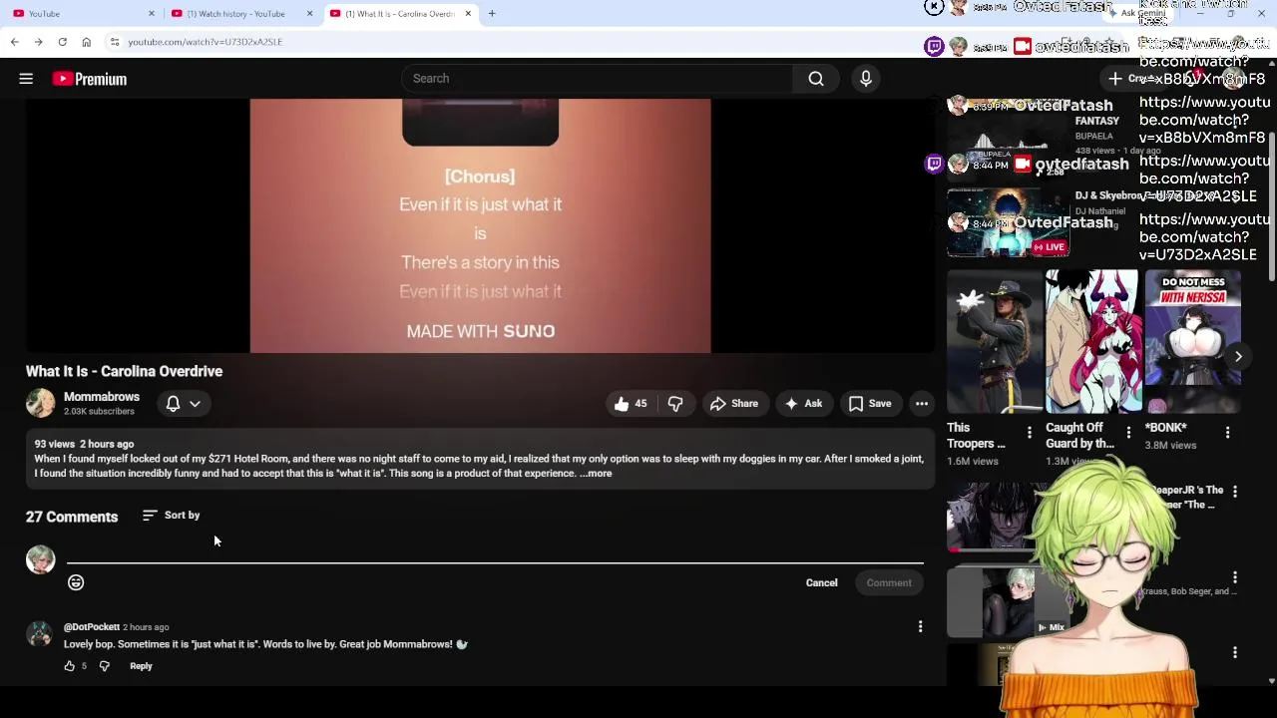Screen dimensions: 1277x718
Task: Open @DotPockett commenter profile link
Action: pyautogui.click(x=92, y=627)
